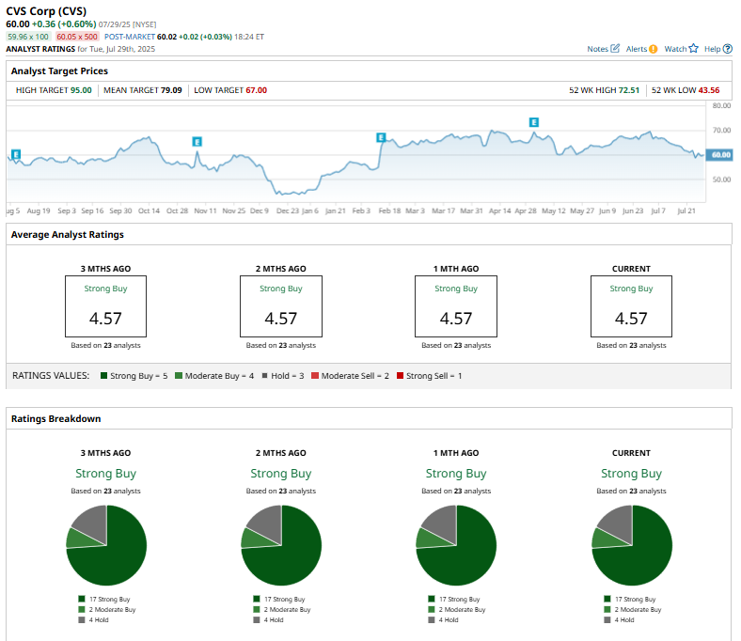The width and height of the screenshot is (741, 641).
Task: Click 17 Strong Buy legend under 3 MTHS AGO pie
Action: click(x=104, y=599)
